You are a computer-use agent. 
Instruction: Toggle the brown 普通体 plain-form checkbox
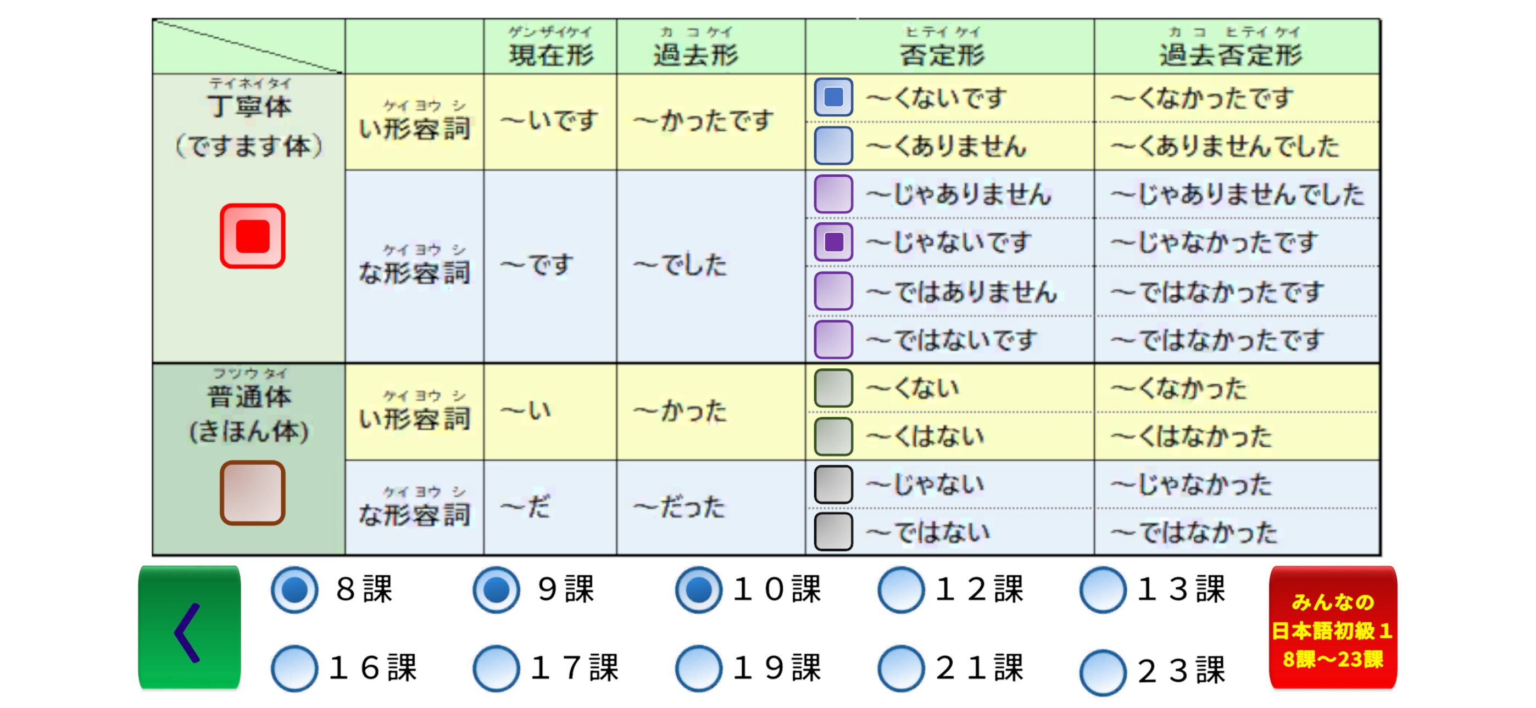[x=252, y=492]
